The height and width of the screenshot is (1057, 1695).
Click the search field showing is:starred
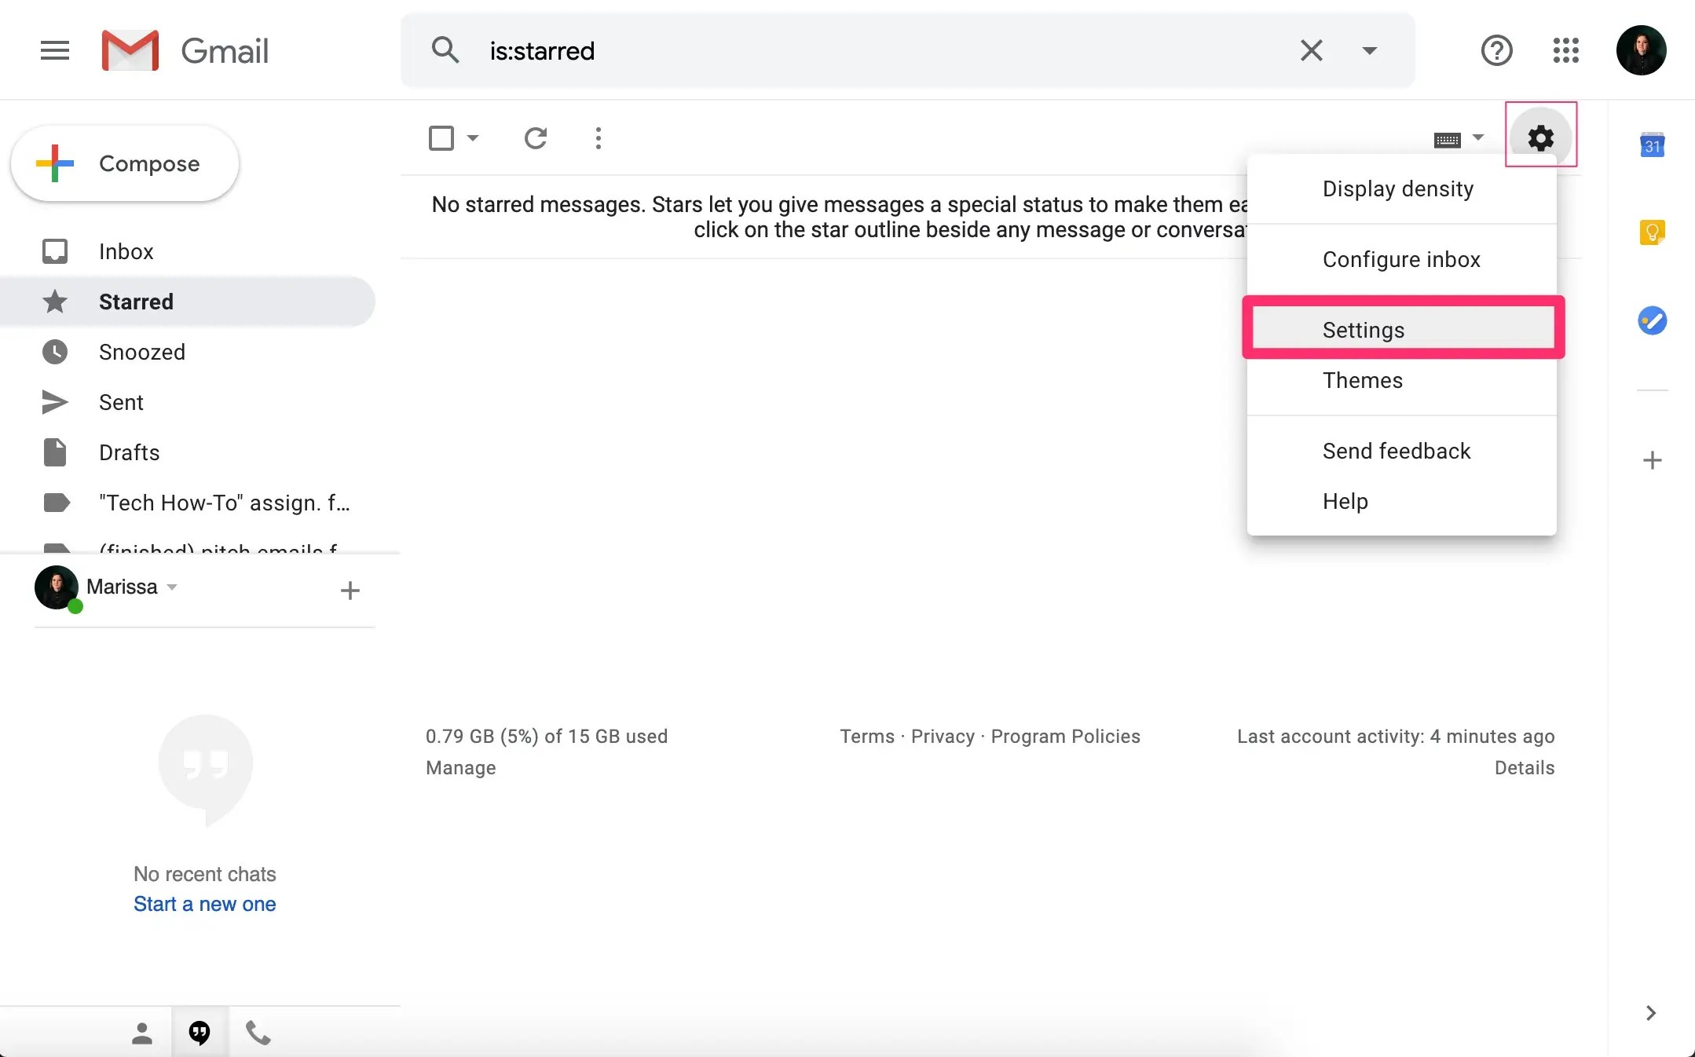click(864, 51)
